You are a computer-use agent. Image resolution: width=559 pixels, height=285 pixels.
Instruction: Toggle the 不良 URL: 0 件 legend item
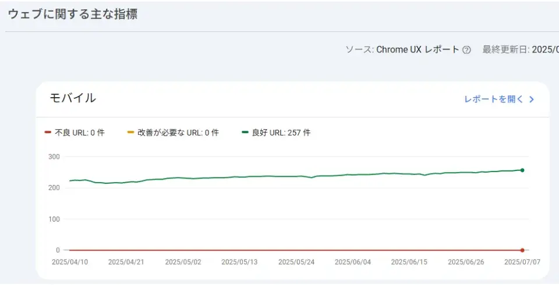tap(75, 133)
